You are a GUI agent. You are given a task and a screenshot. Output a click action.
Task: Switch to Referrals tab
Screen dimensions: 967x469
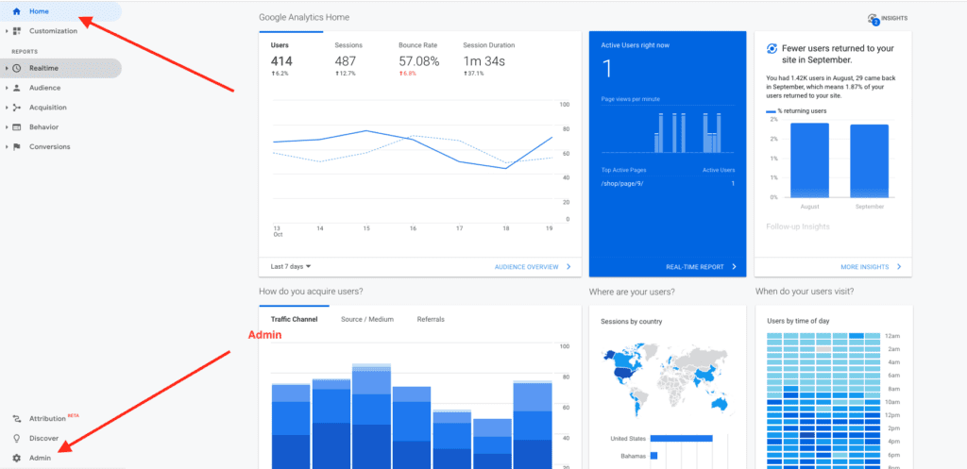click(431, 319)
